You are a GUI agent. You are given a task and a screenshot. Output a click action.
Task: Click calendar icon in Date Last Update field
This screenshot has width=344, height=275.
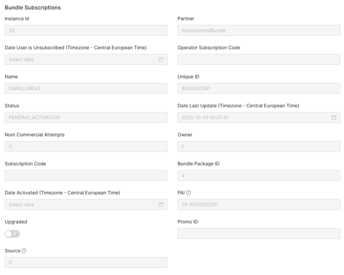tap(334, 118)
